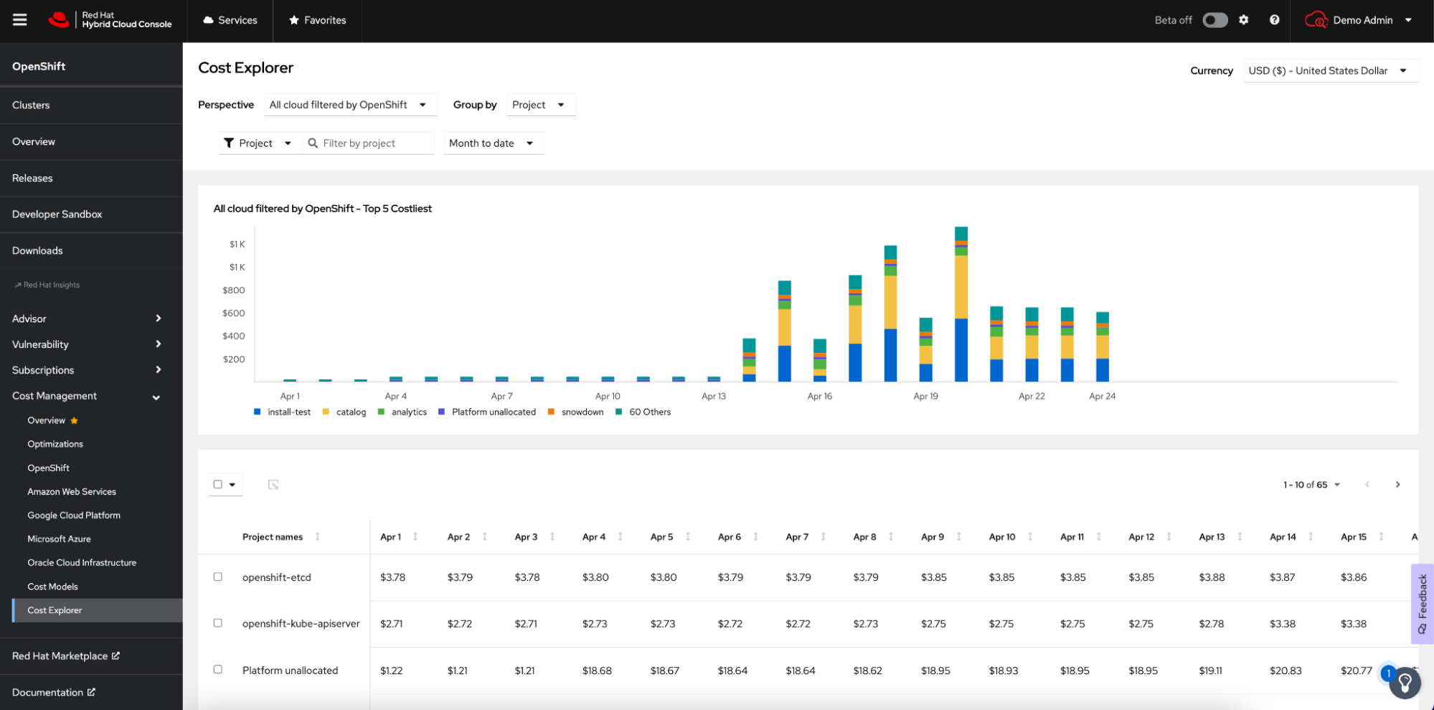This screenshot has height=710, width=1434.
Task: Click the Filter by project input field
Action: coord(368,143)
